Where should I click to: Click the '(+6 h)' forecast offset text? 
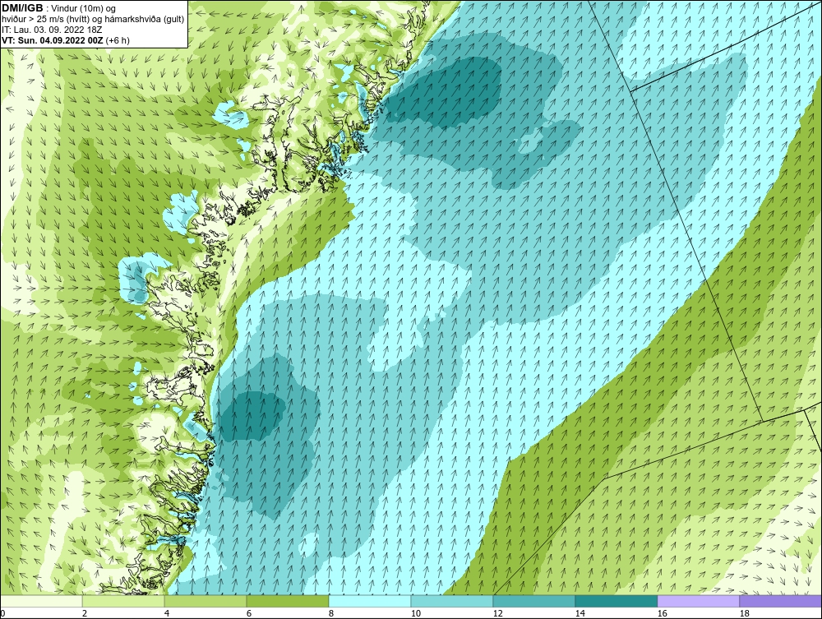[x=118, y=40]
